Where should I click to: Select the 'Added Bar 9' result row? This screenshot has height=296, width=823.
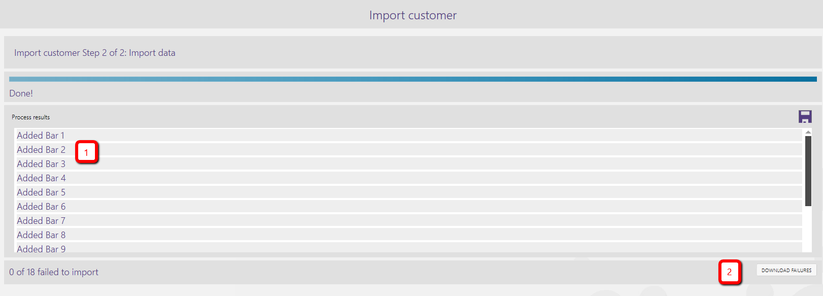pyautogui.click(x=408, y=248)
